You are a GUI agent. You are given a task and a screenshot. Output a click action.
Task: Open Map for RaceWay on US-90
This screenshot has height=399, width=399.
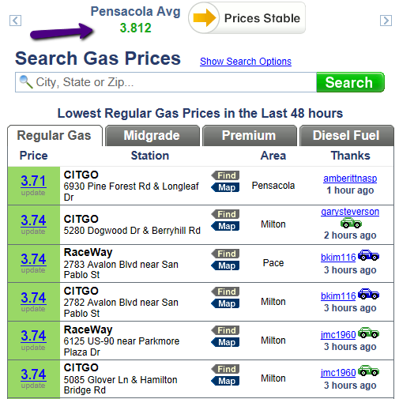[x=225, y=342]
